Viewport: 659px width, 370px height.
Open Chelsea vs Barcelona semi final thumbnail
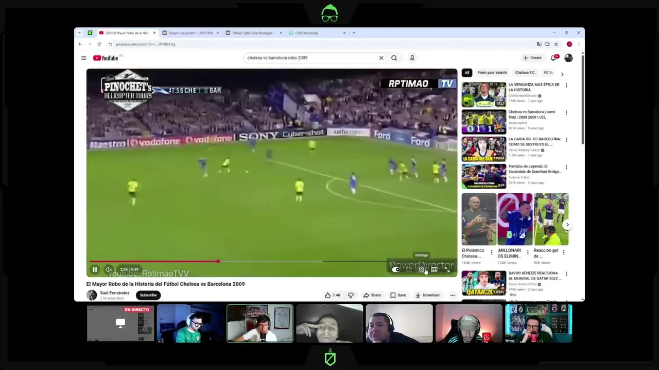coord(483,122)
